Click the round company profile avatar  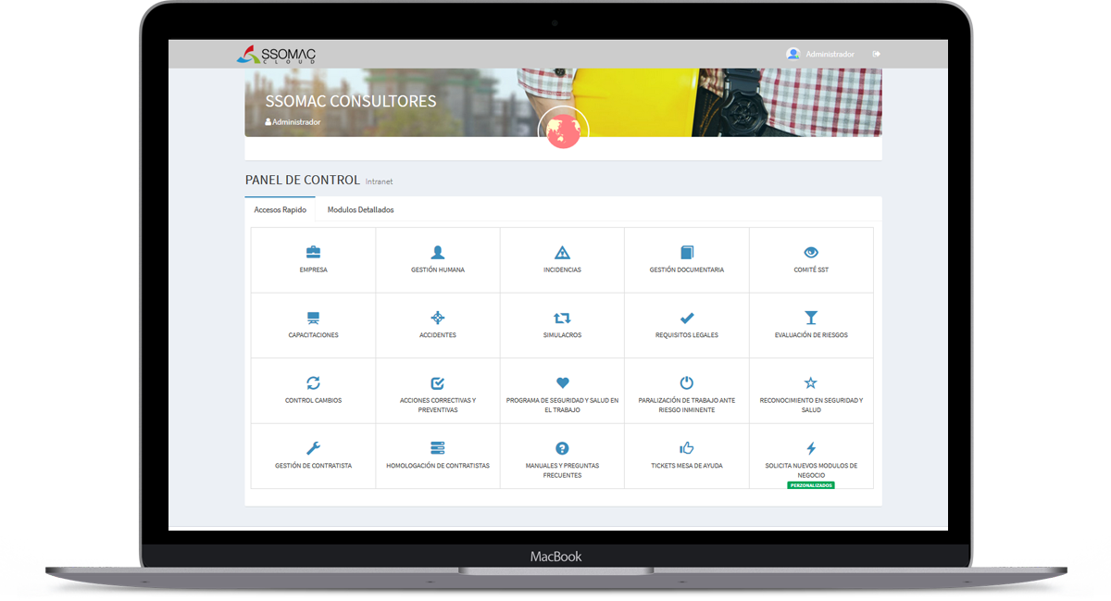coord(562,131)
